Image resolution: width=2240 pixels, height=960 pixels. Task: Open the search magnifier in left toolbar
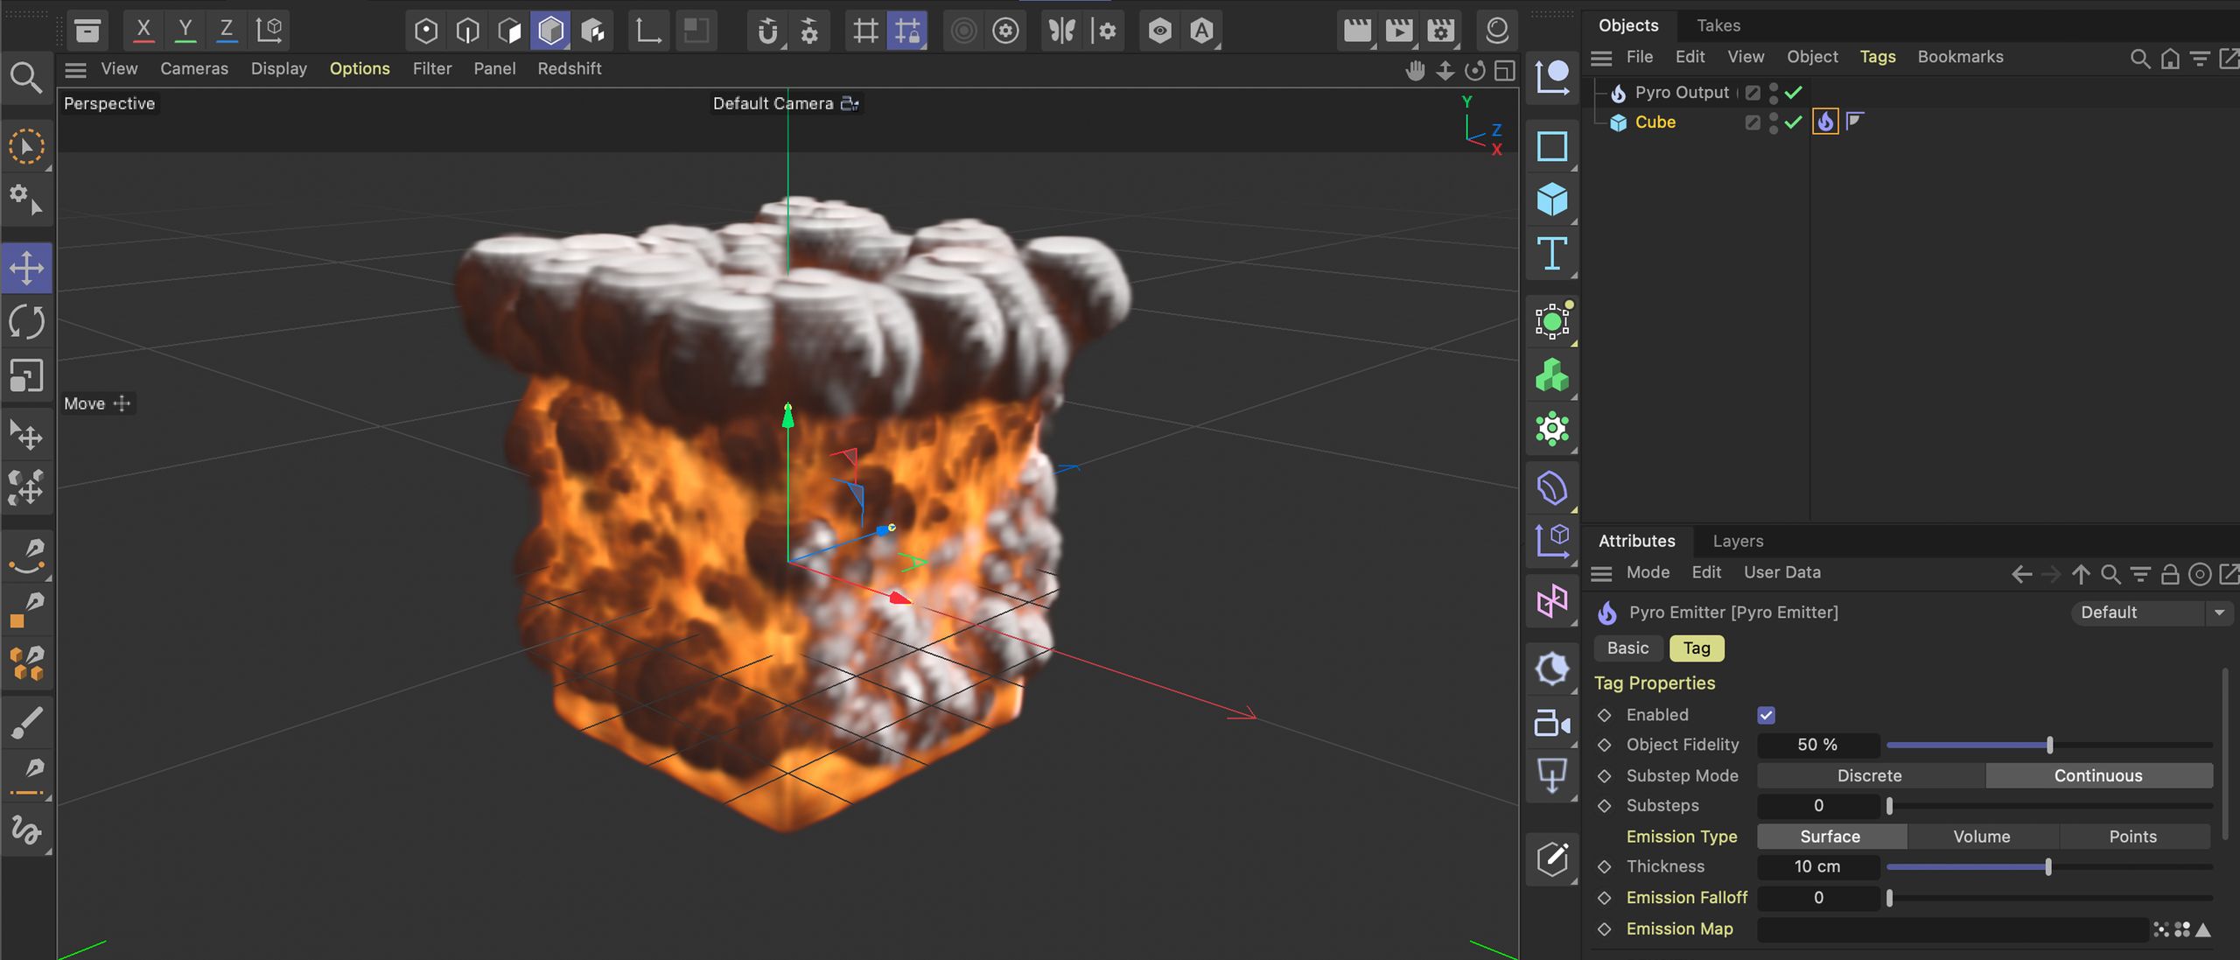coord(26,79)
